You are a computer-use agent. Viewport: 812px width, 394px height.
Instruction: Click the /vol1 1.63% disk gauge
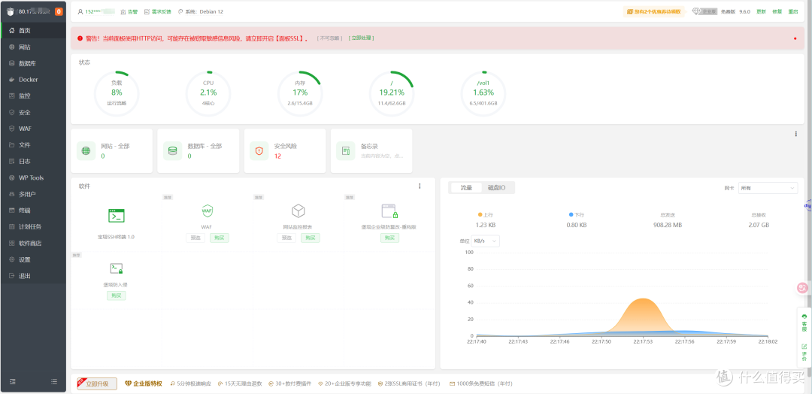(x=483, y=94)
